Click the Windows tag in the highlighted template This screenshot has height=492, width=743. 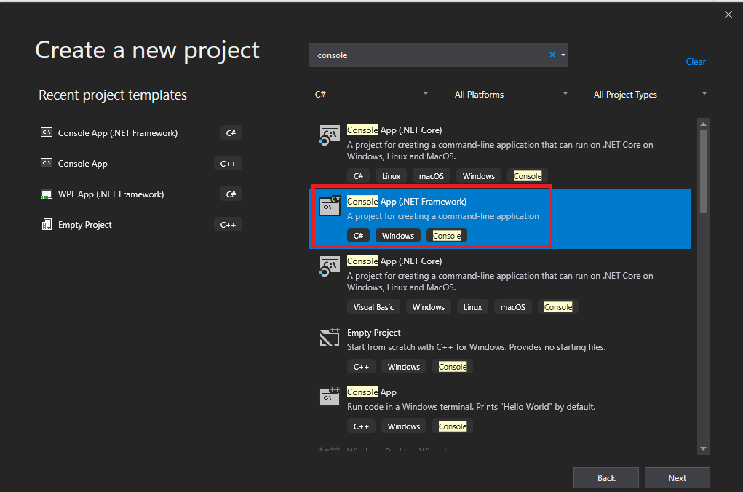(x=398, y=236)
